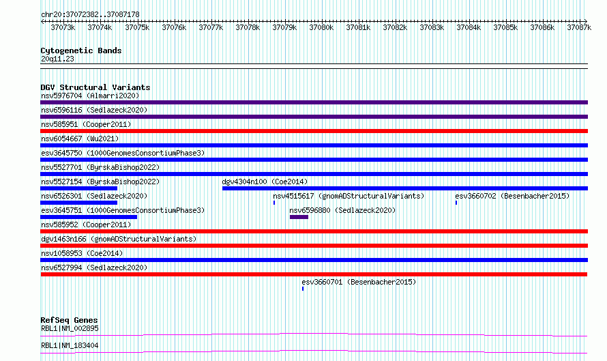Select the tiny esv3660701 variant marker
607x361 pixels.
click(x=303, y=289)
